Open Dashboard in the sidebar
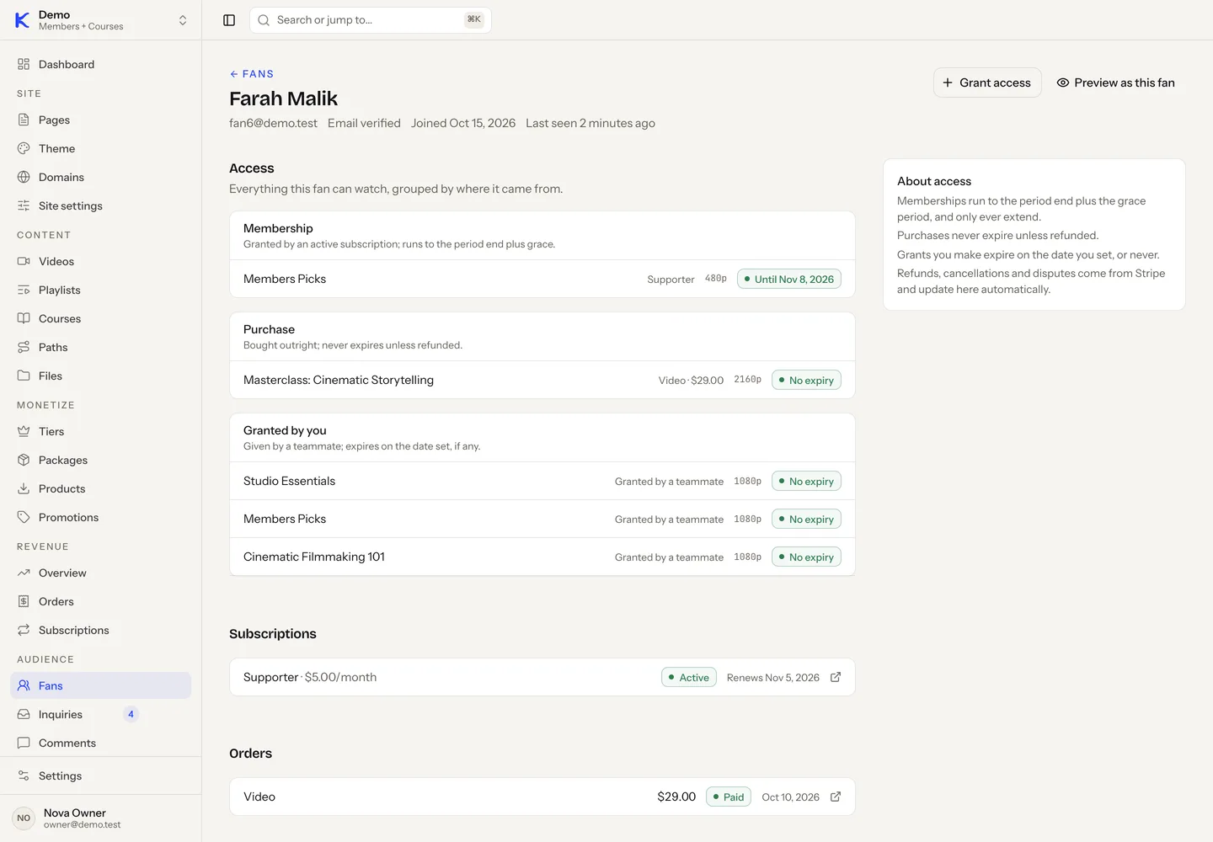 (x=101, y=64)
